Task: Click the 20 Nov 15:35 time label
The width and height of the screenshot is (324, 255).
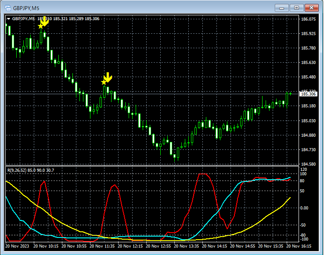Action: click(x=270, y=246)
